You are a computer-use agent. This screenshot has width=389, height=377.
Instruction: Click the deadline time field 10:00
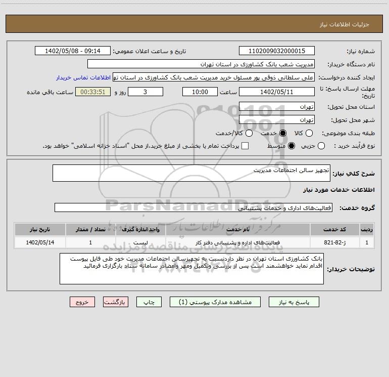click(200, 92)
